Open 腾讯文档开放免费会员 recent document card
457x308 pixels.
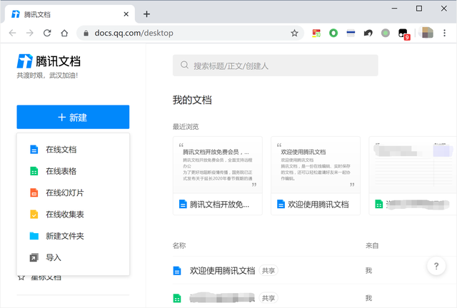pyautogui.click(x=217, y=175)
